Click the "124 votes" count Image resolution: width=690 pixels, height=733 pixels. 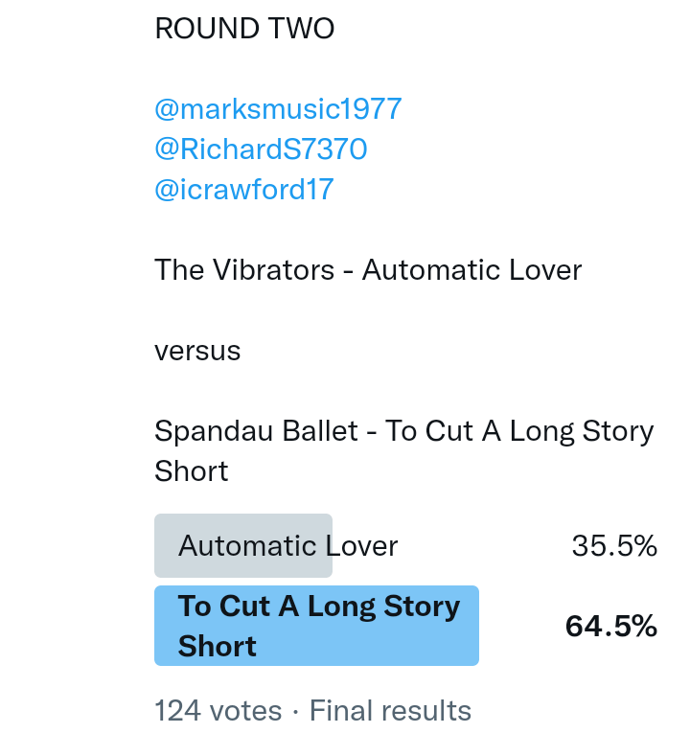coord(218,711)
